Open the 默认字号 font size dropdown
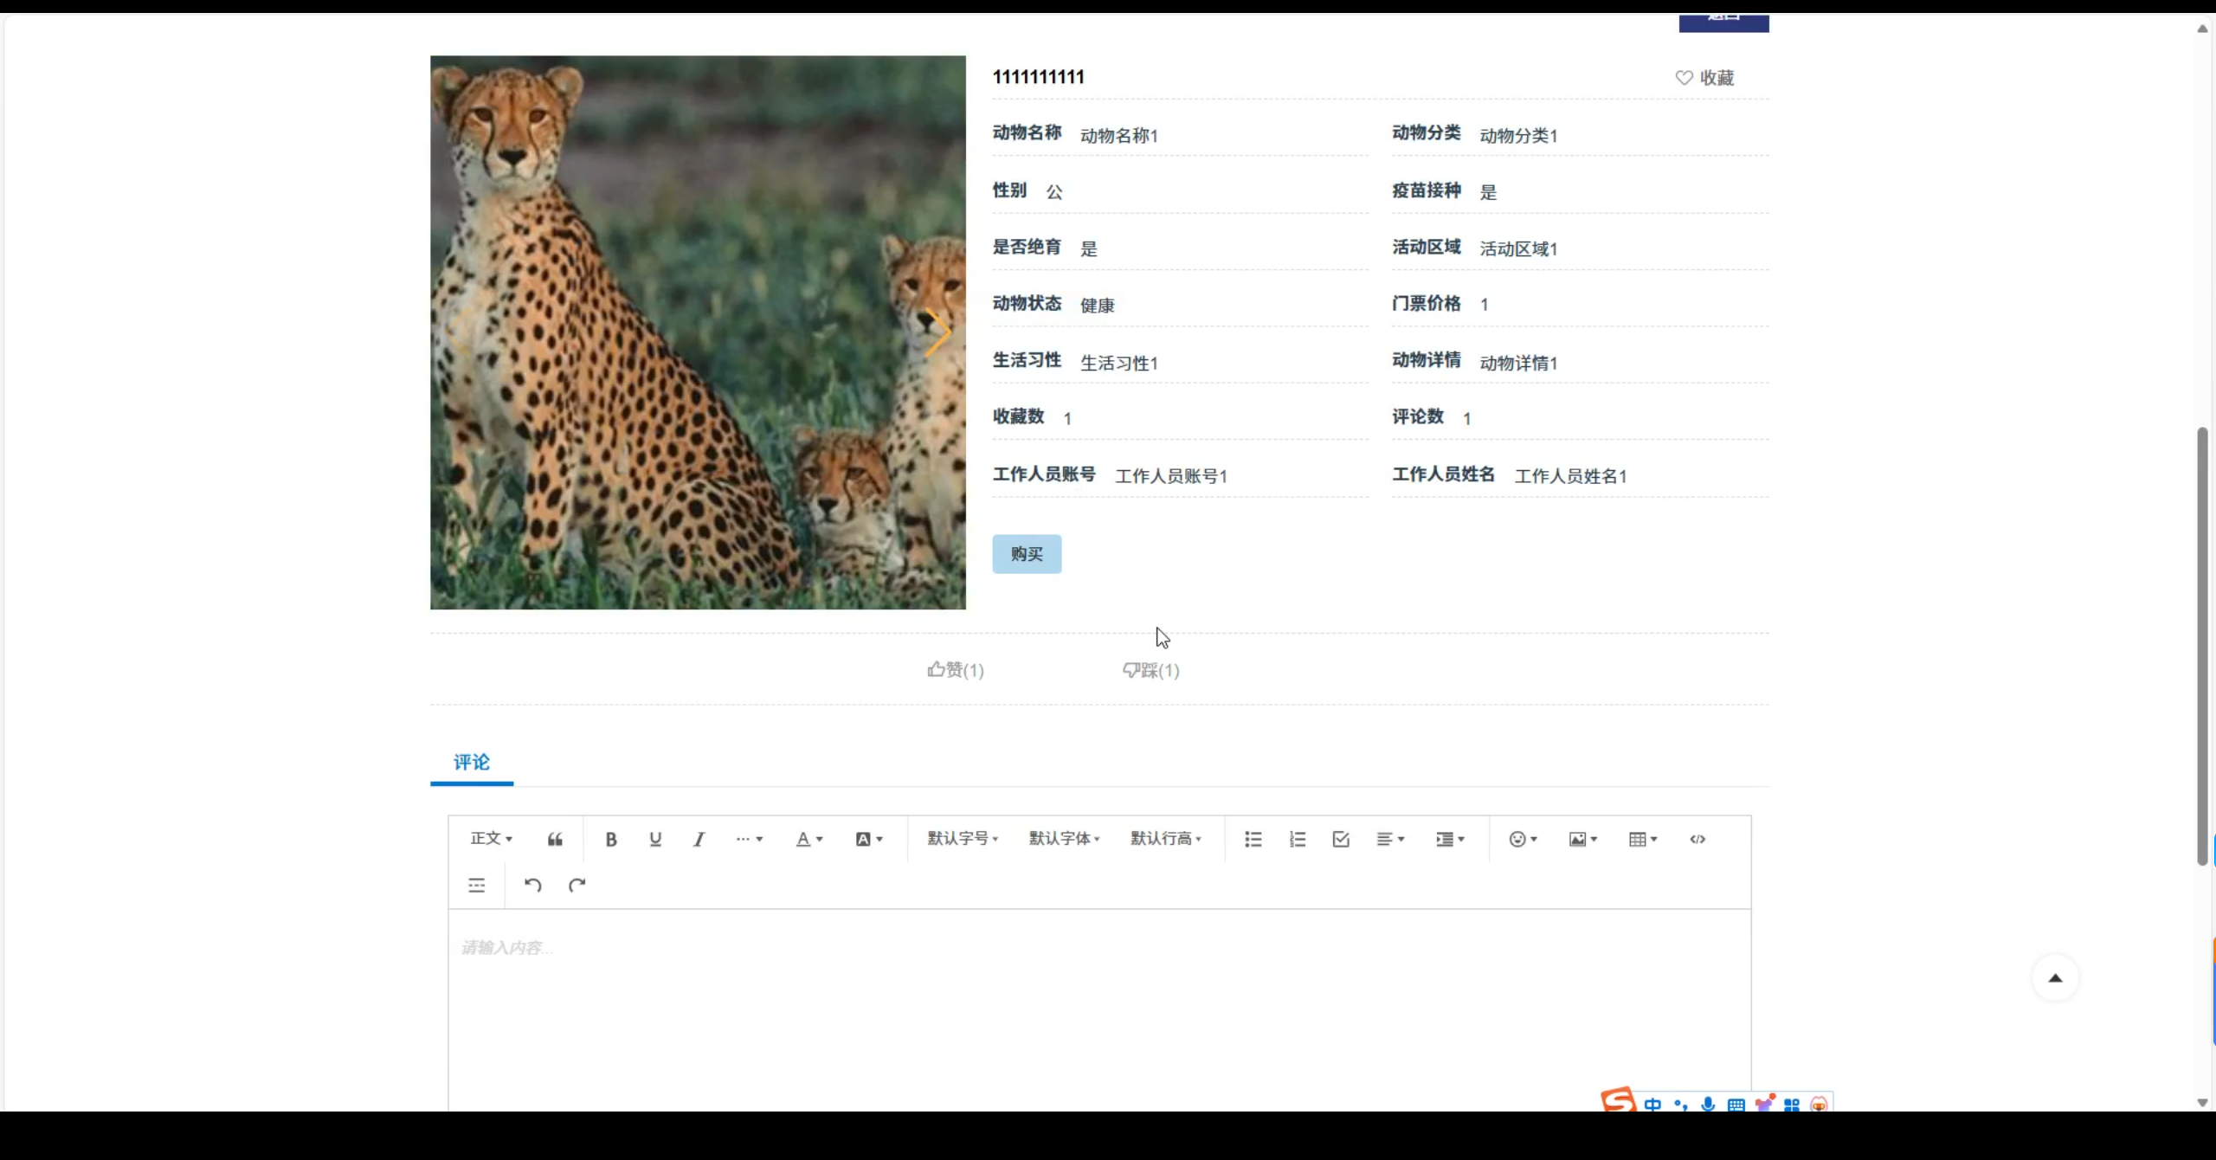Image resolution: width=2216 pixels, height=1160 pixels. point(963,839)
